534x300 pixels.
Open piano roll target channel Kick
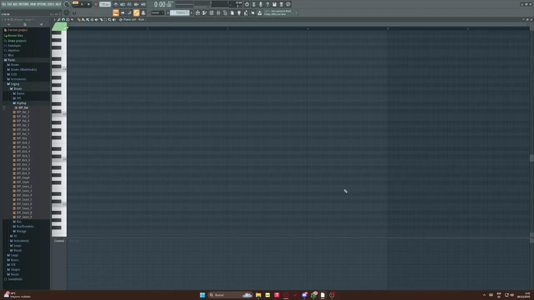pos(133,20)
